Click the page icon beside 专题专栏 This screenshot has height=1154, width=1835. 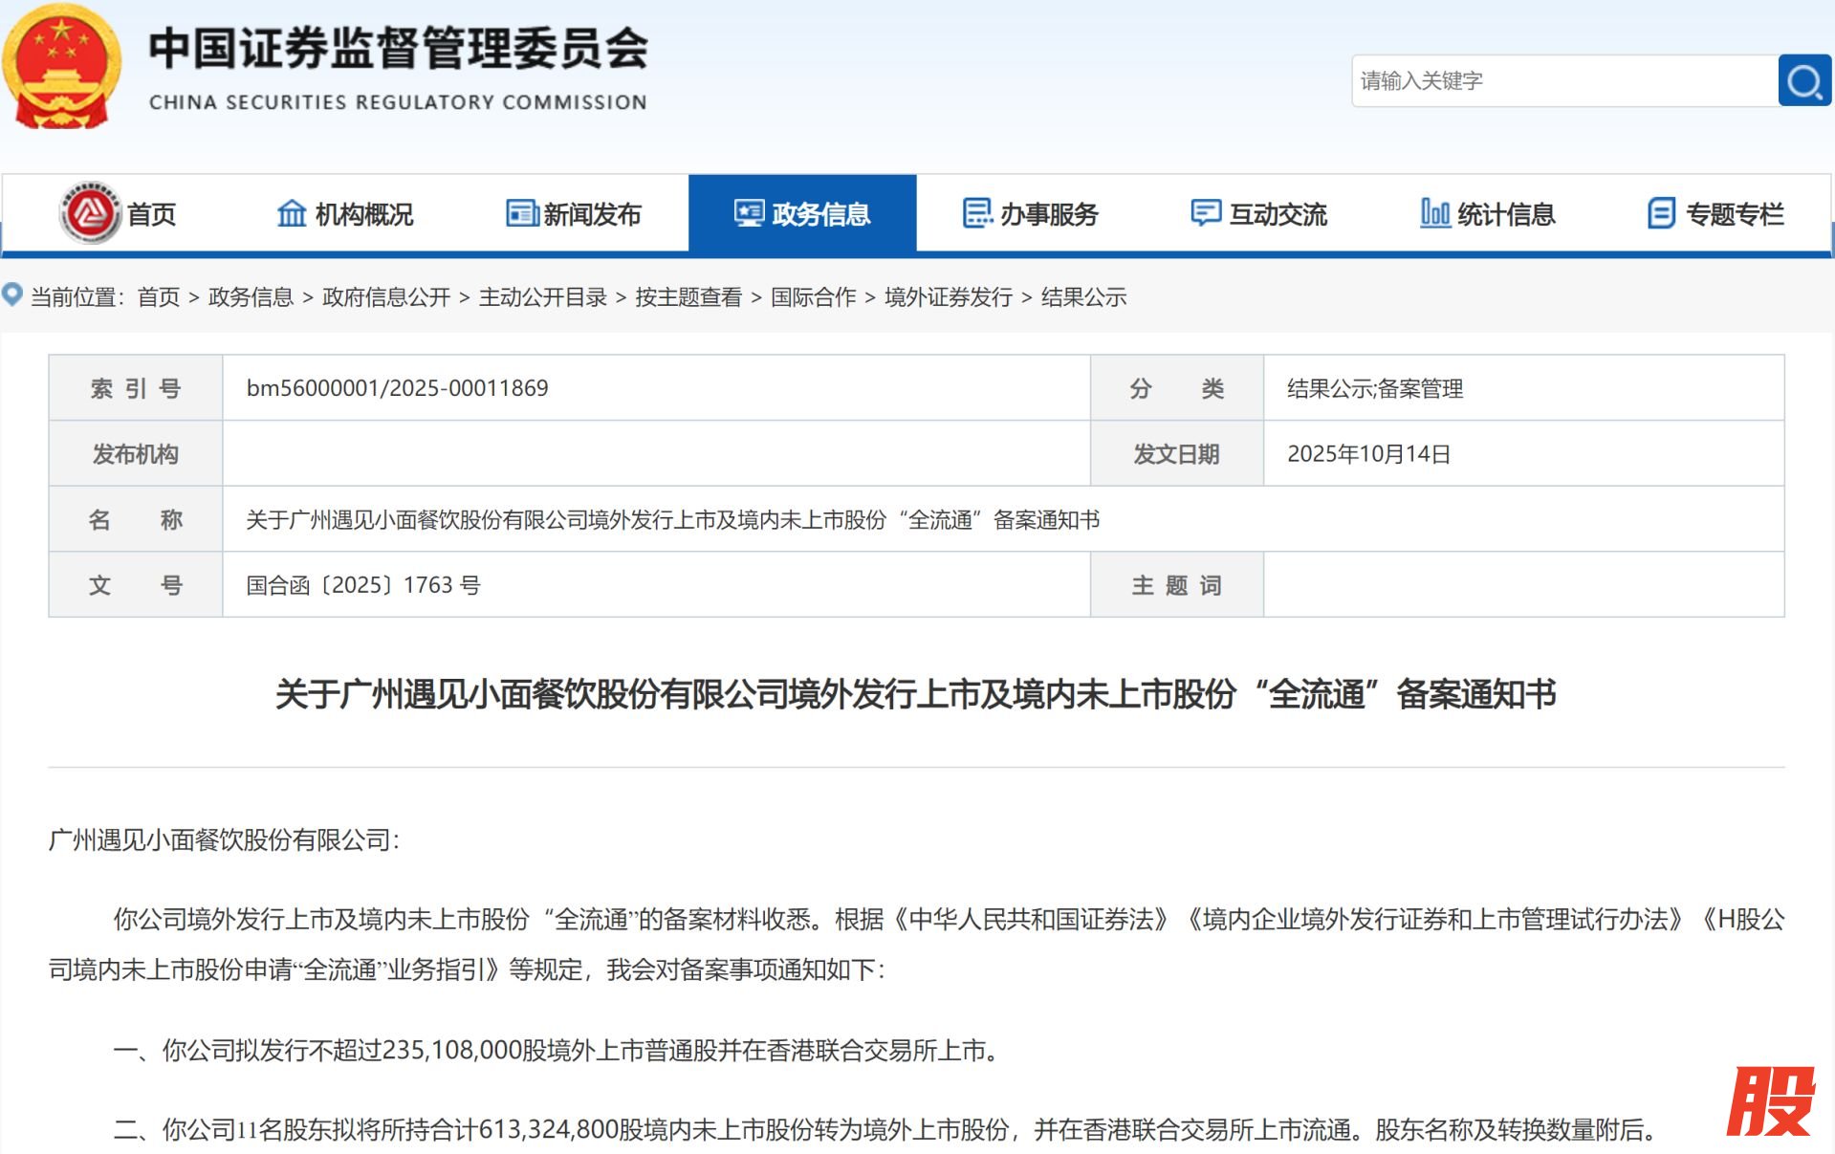(x=1661, y=213)
